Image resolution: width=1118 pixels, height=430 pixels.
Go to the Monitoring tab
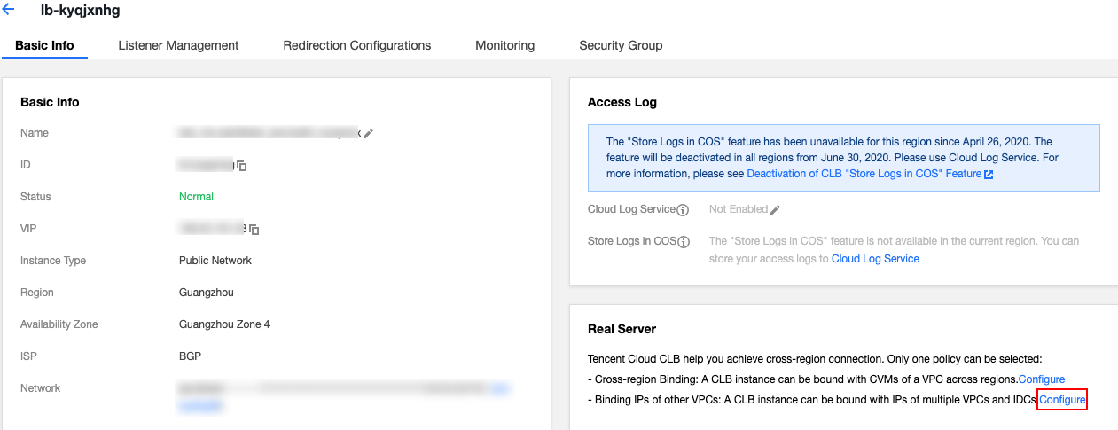coord(504,45)
